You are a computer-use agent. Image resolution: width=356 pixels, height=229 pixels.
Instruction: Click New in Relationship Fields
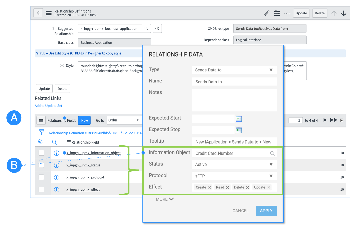85,120
